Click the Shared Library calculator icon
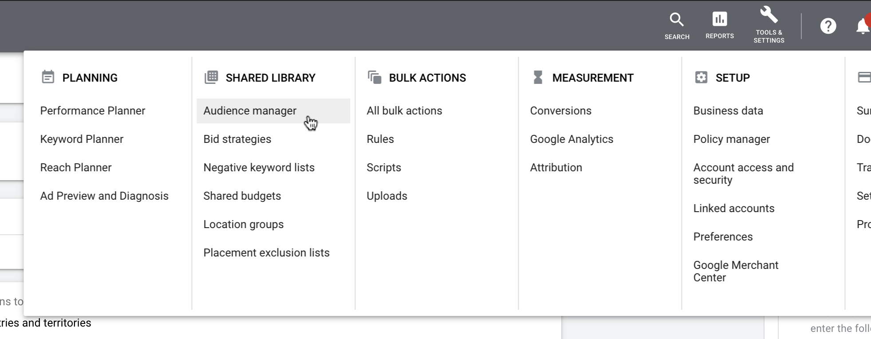This screenshot has height=339, width=871. click(211, 76)
